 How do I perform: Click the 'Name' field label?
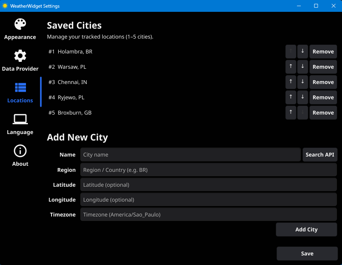point(68,155)
